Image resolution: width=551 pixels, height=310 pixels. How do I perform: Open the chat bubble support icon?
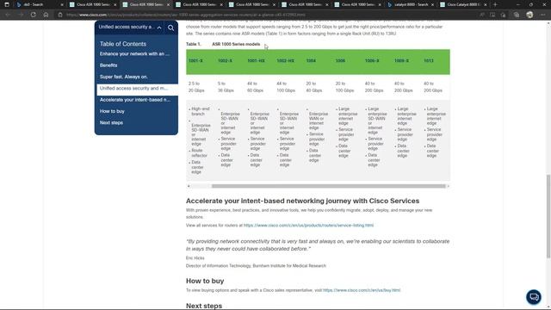[x=534, y=297]
